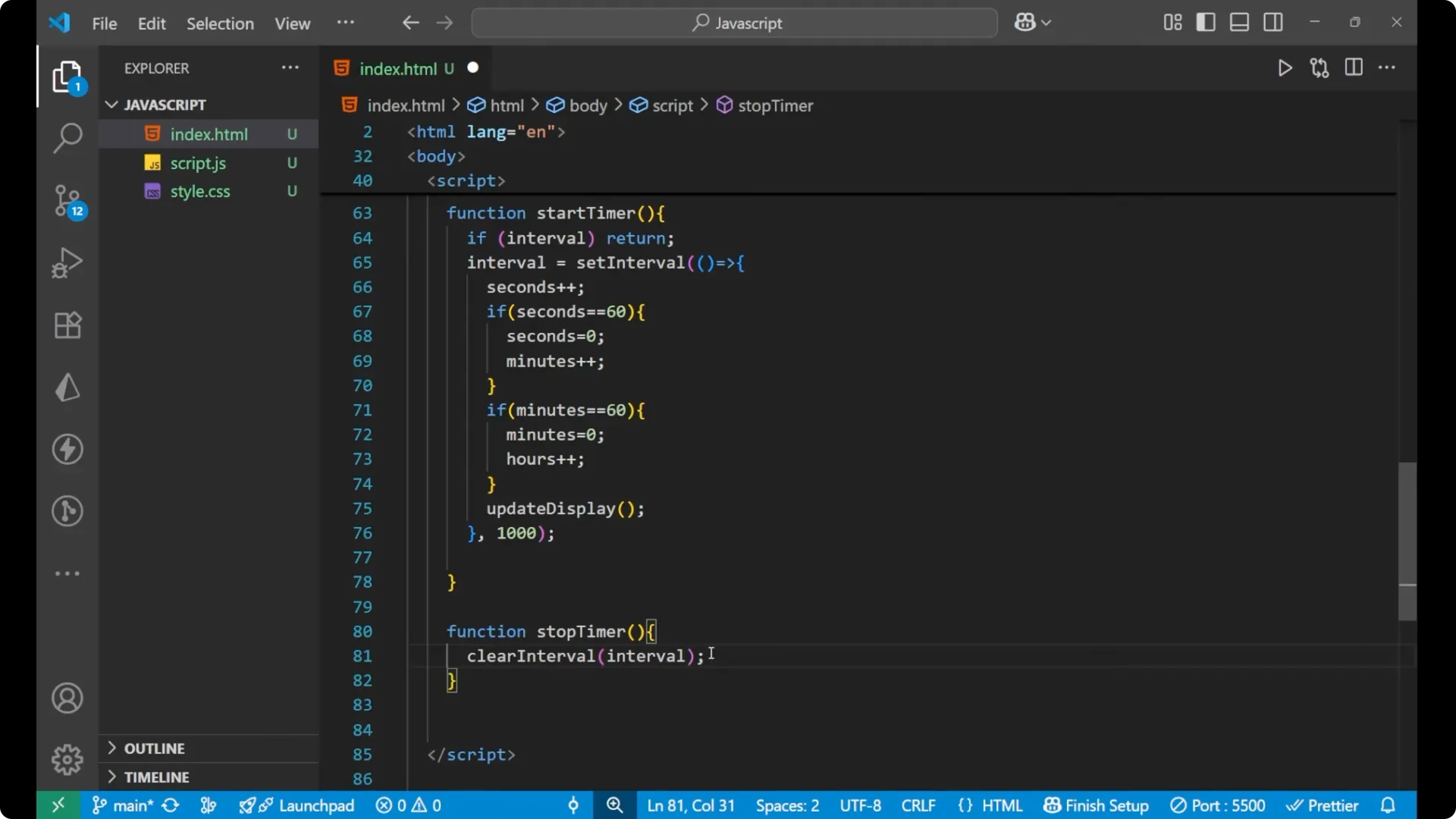
Task: Select stopTimer in the breadcrumb trail
Action: click(774, 105)
